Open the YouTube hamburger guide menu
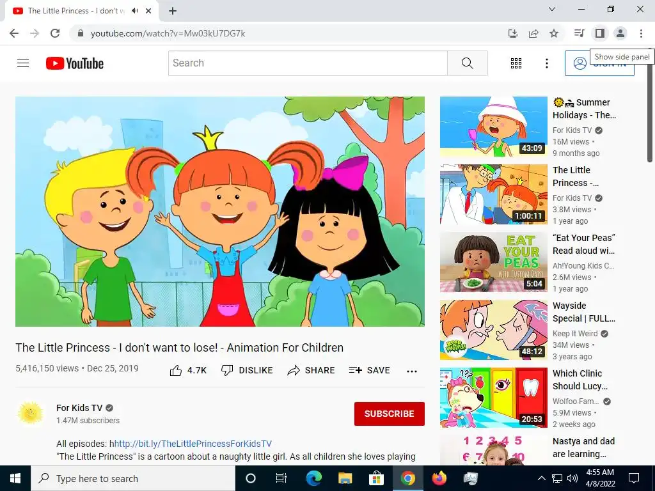Screen dimensions: 655x491 23,63
